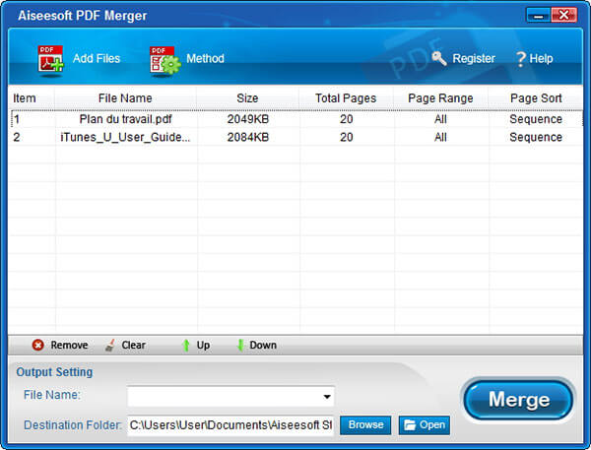Click the Total Pages column header

pos(346,98)
